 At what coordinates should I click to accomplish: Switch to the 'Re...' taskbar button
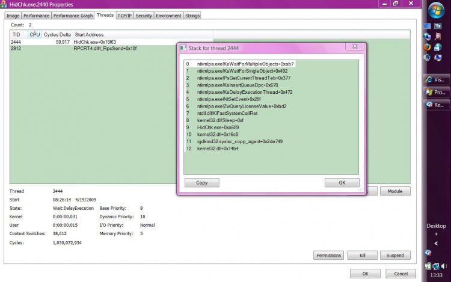pyautogui.click(x=436, y=105)
